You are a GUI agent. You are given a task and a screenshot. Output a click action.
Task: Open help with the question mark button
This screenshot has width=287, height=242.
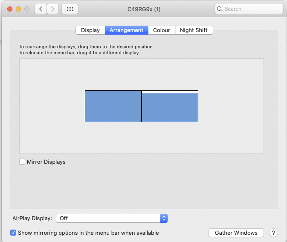[x=273, y=233]
